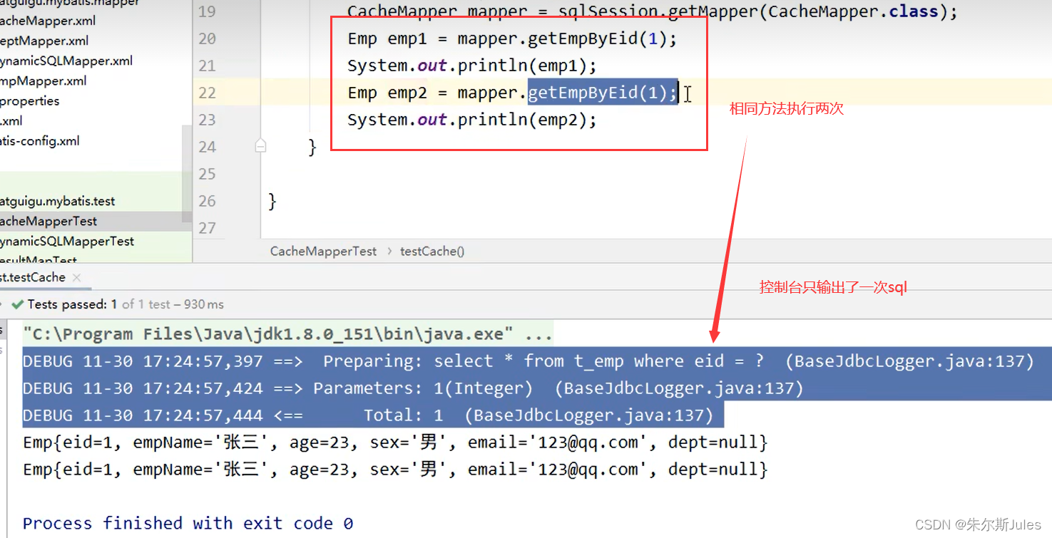Screen dimensions: 1052x538
Task: Select CacheMapperTest in the project tree
Action: pyautogui.click(x=48, y=221)
